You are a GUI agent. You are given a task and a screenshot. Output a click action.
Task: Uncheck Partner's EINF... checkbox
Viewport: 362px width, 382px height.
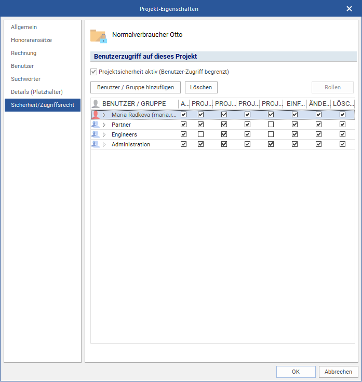tap(294, 125)
